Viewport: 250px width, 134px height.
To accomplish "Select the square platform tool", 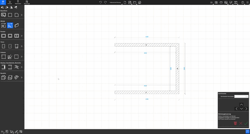I will point(16,56).
